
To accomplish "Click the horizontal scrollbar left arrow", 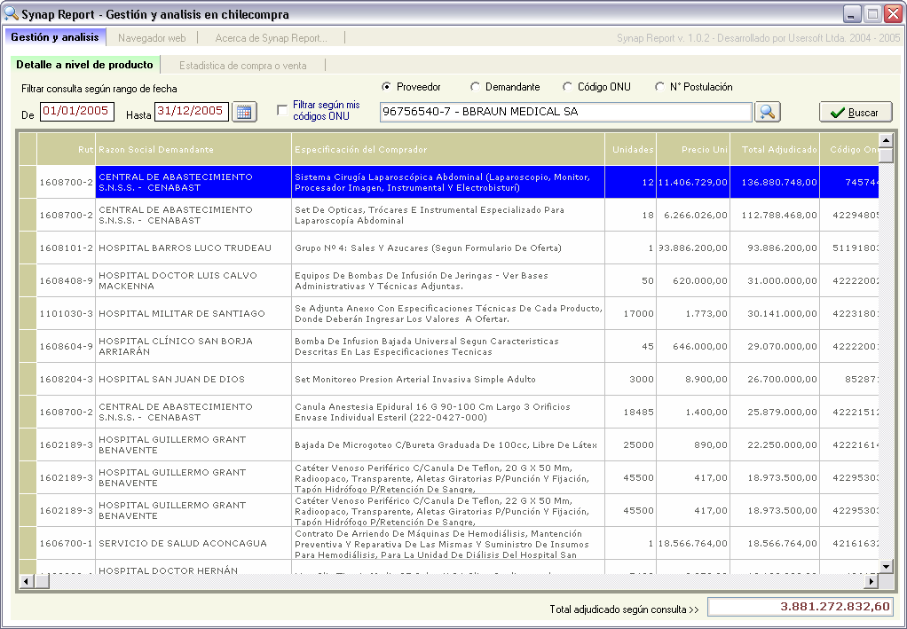I will [x=26, y=581].
